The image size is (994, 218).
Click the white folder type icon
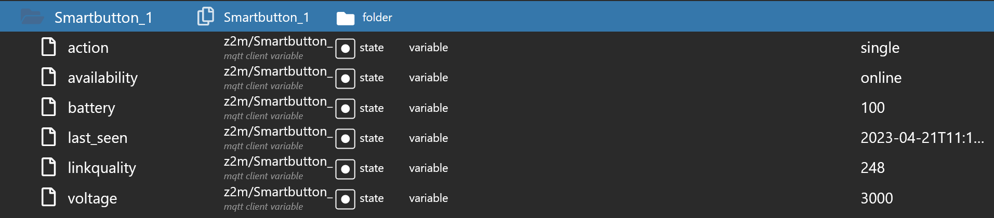(x=346, y=18)
